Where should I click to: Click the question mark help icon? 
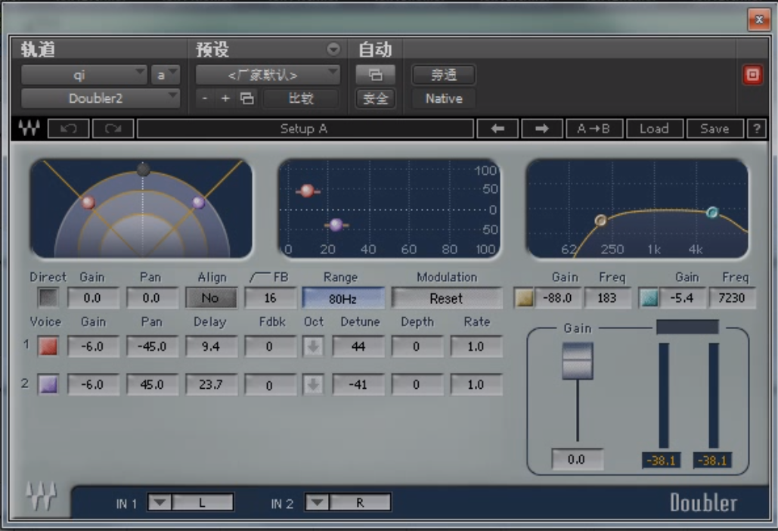point(756,129)
